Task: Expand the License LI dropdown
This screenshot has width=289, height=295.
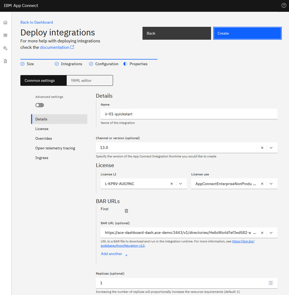Action: [181, 184]
